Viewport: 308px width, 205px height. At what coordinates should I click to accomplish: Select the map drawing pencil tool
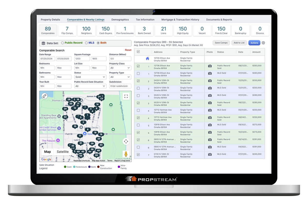(x=44, y=96)
